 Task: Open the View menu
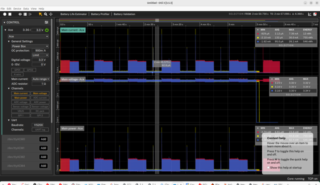(33, 8)
